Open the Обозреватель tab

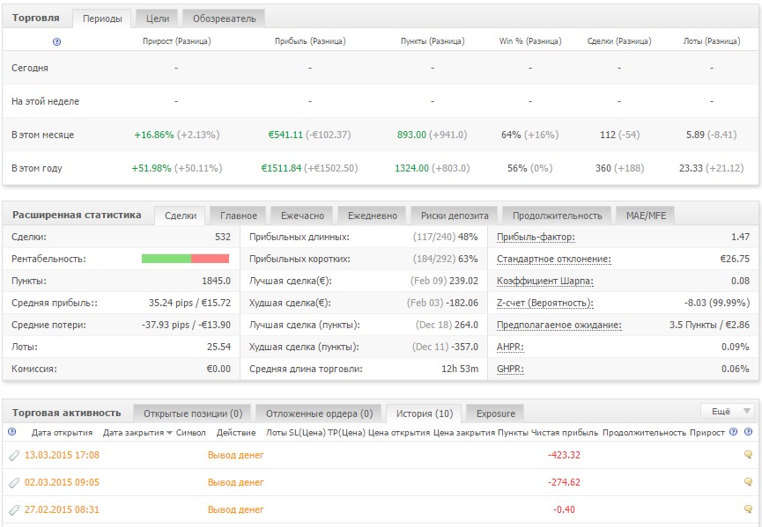point(224,18)
